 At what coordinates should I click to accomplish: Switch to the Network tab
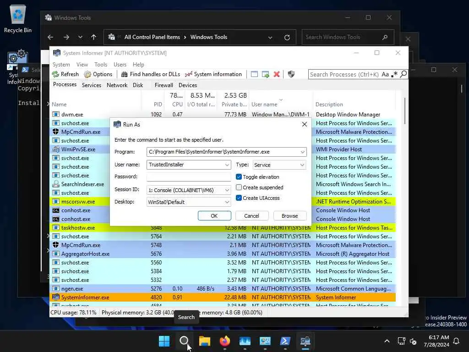click(x=117, y=85)
